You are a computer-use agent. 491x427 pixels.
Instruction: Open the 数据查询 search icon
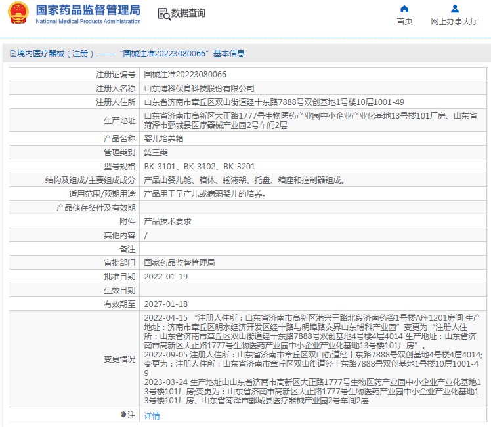[x=164, y=14]
